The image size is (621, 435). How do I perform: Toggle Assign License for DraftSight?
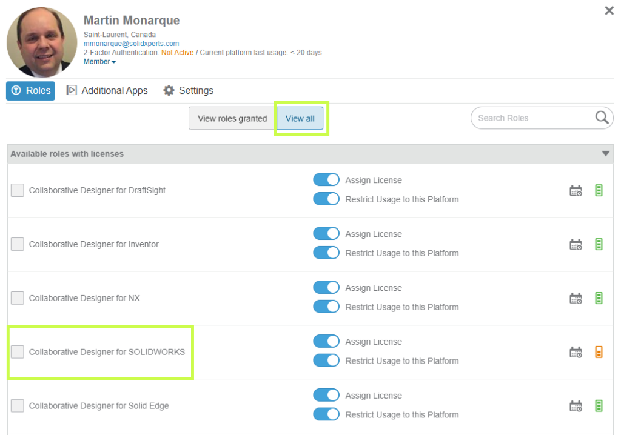point(326,180)
